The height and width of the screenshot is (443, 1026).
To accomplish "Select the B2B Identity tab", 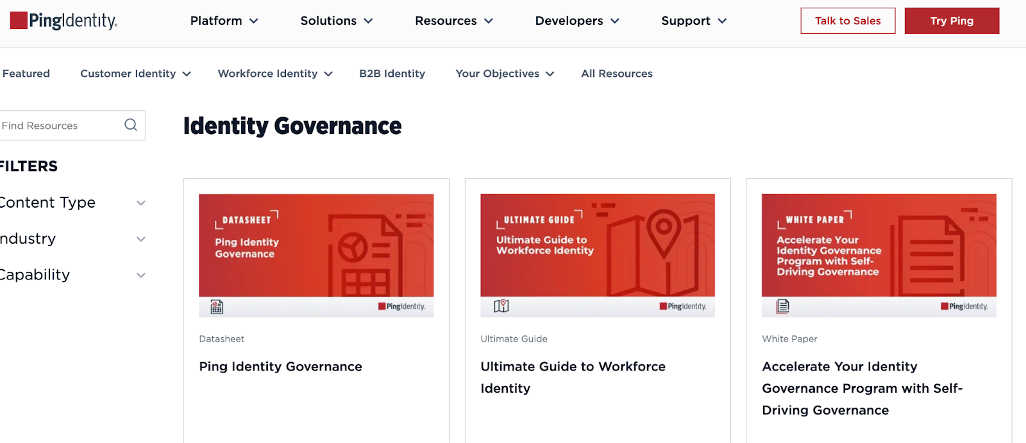I will (x=392, y=74).
